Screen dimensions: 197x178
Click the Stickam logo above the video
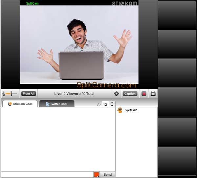[x=124, y=3]
